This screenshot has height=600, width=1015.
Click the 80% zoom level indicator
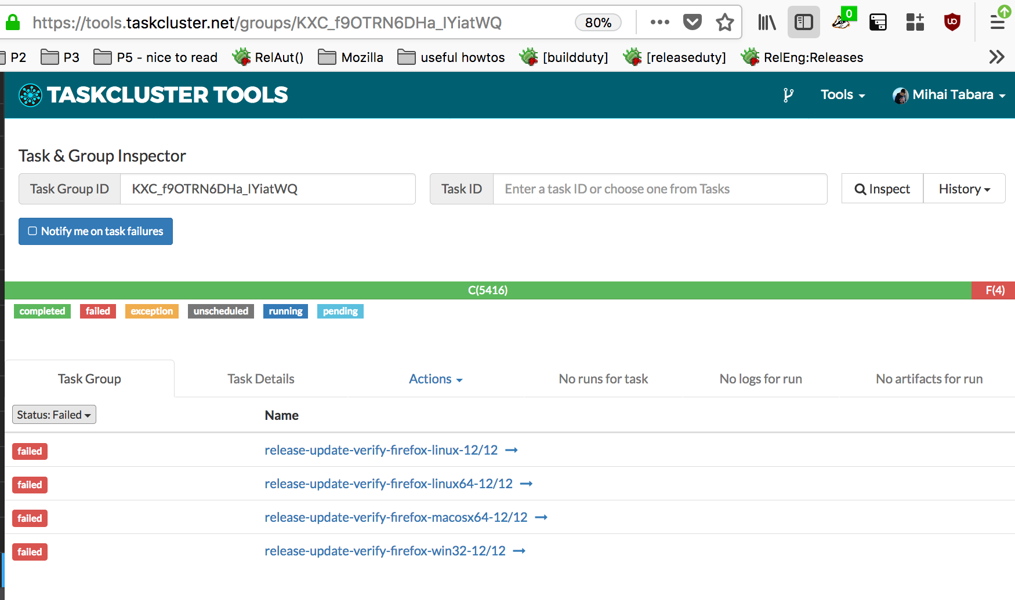tap(598, 23)
